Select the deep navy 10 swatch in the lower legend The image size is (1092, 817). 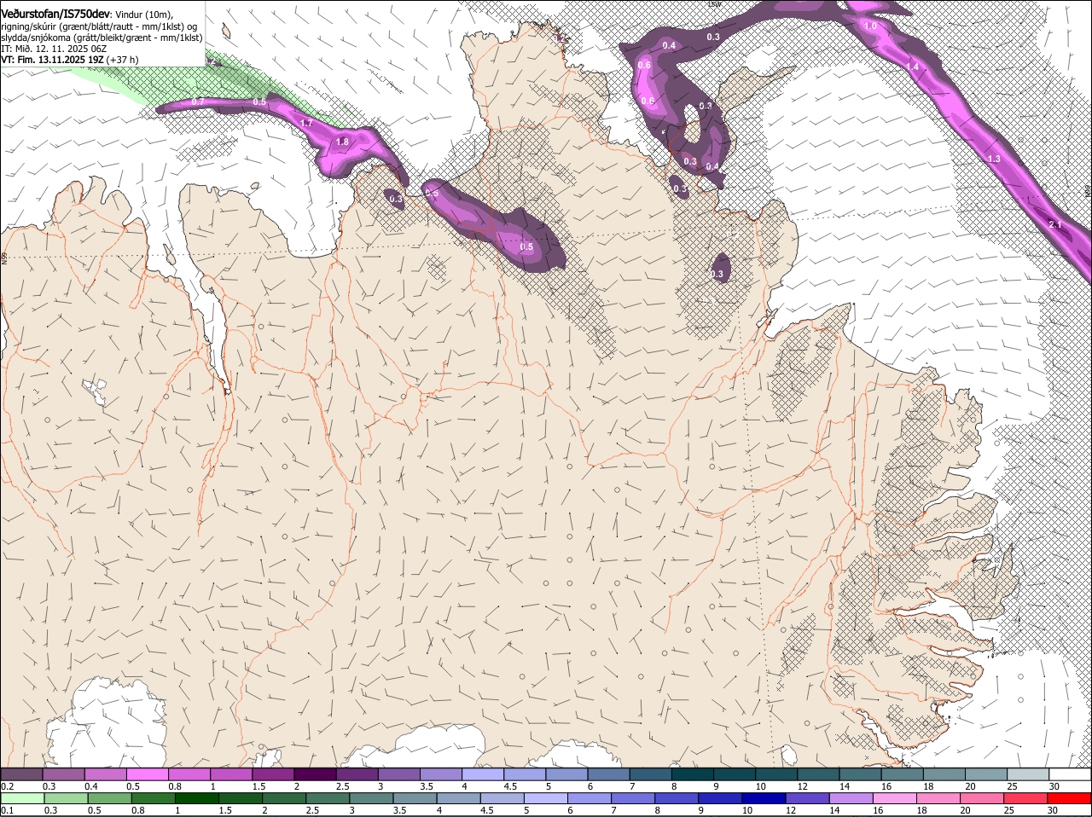pyautogui.click(x=763, y=799)
